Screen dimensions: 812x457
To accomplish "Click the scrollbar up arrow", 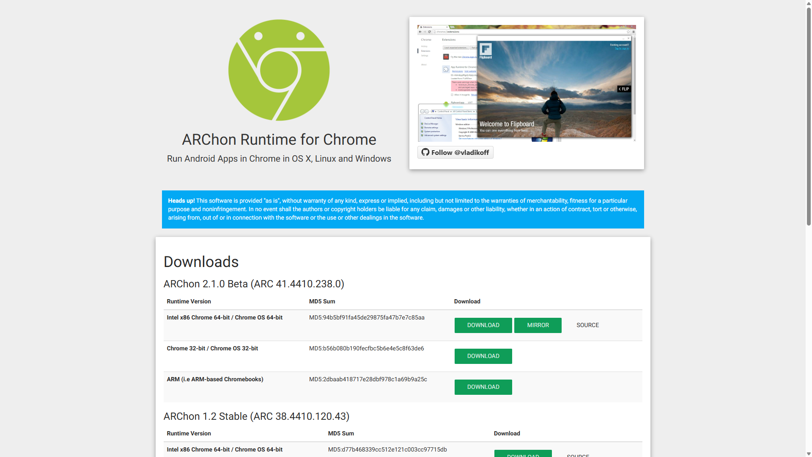I will [x=809, y=3].
